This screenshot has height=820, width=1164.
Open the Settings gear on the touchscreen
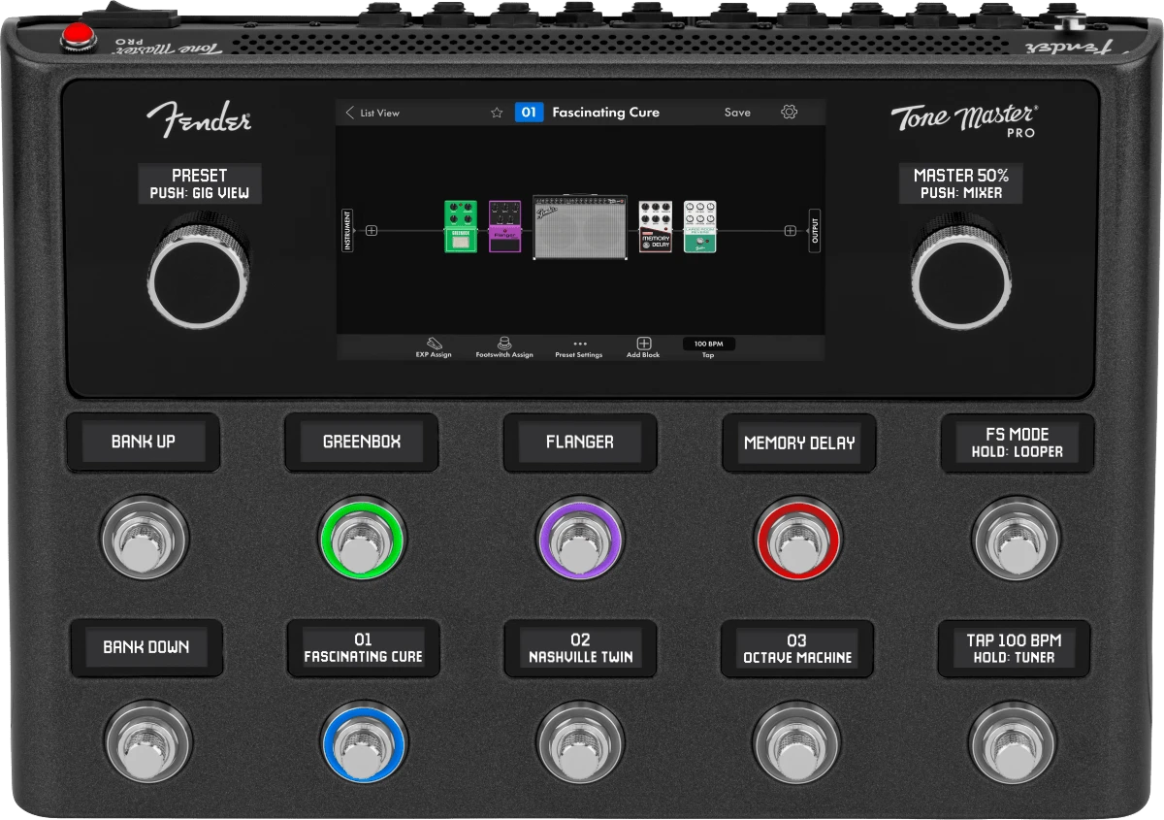789,113
